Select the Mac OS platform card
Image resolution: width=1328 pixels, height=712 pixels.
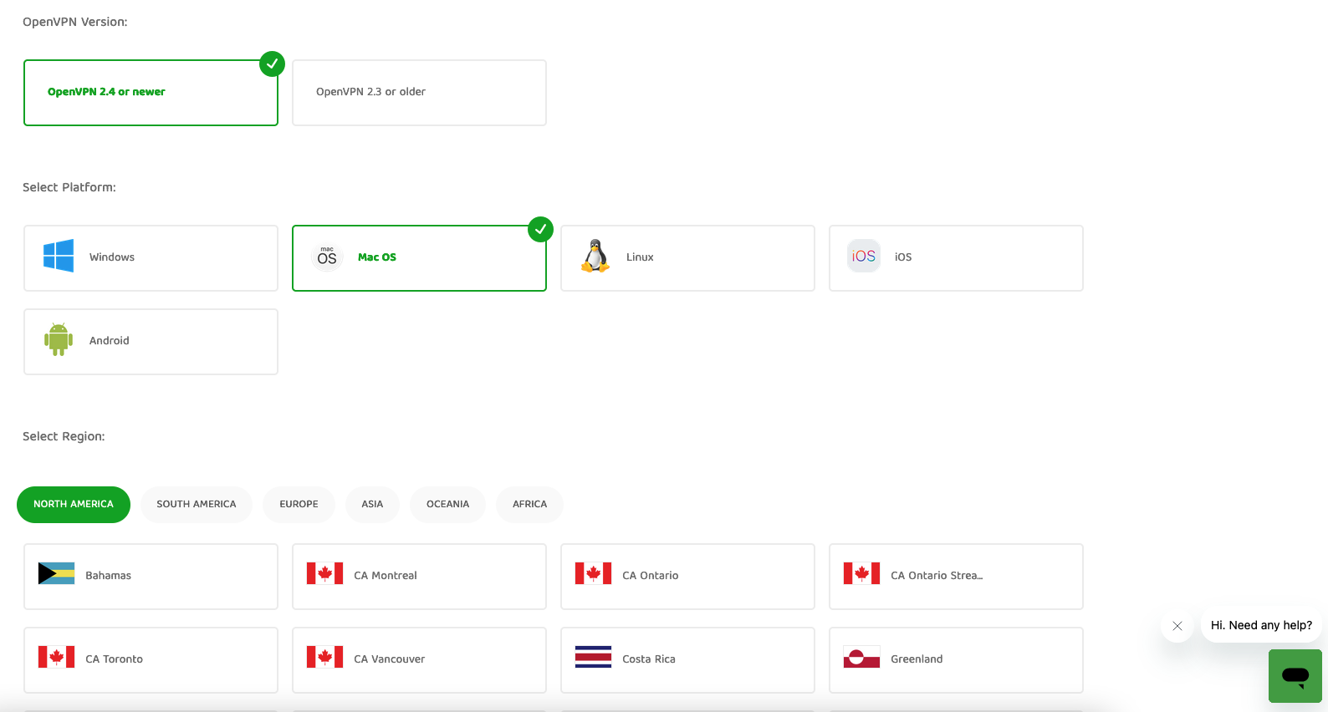click(419, 258)
